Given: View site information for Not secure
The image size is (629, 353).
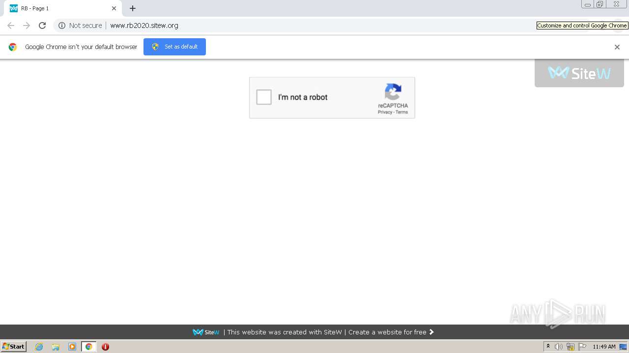Looking at the screenshot, I should [x=80, y=25].
